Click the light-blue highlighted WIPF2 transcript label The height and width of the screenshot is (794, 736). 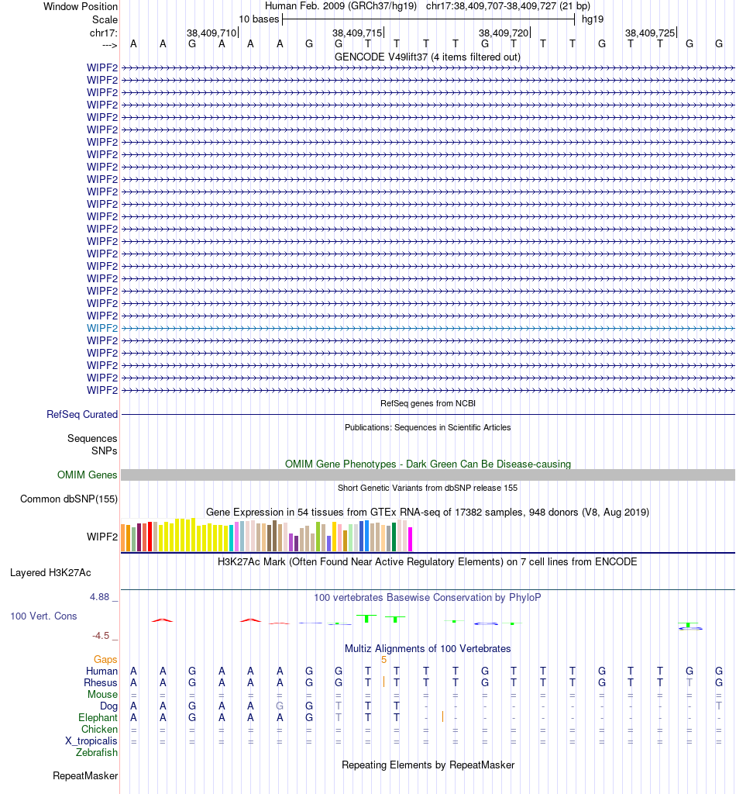coord(101,328)
